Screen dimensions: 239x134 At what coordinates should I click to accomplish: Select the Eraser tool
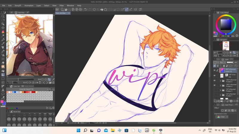[3, 63]
